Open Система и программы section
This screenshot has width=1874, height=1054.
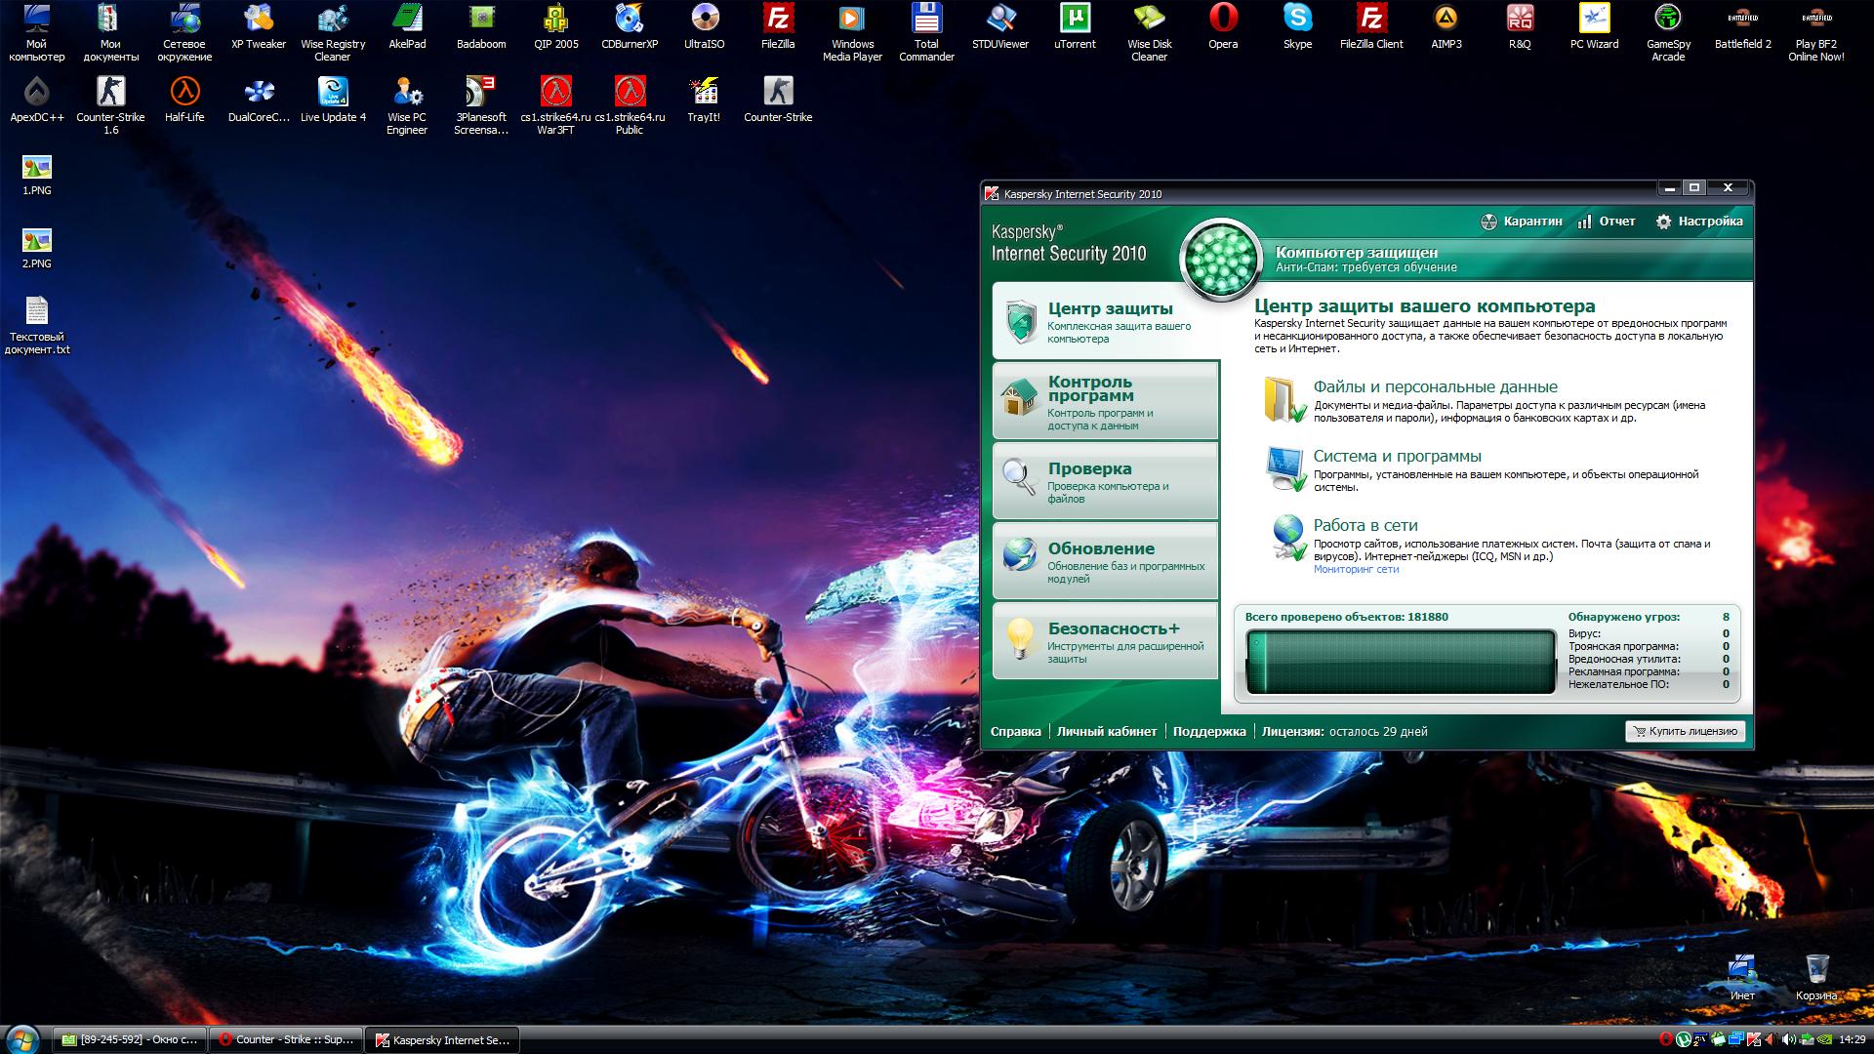click(1397, 457)
